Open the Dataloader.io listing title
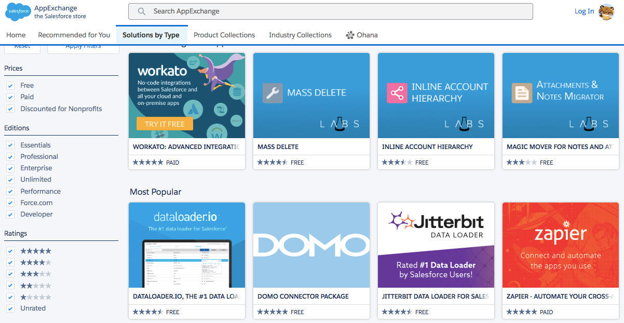The height and width of the screenshot is (323, 624). click(x=186, y=297)
